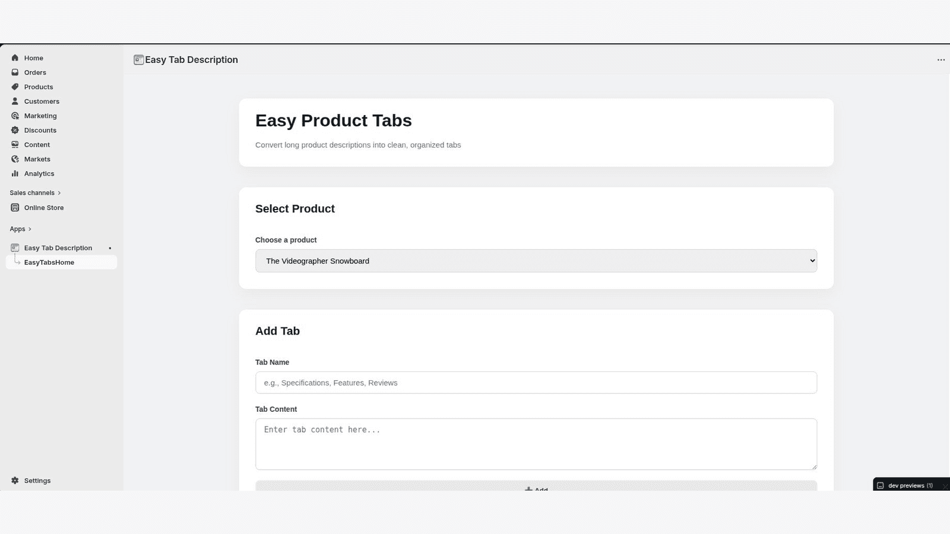Open the Online Store icon
The width and height of the screenshot is (950, 534).
[x=15, y=207]
